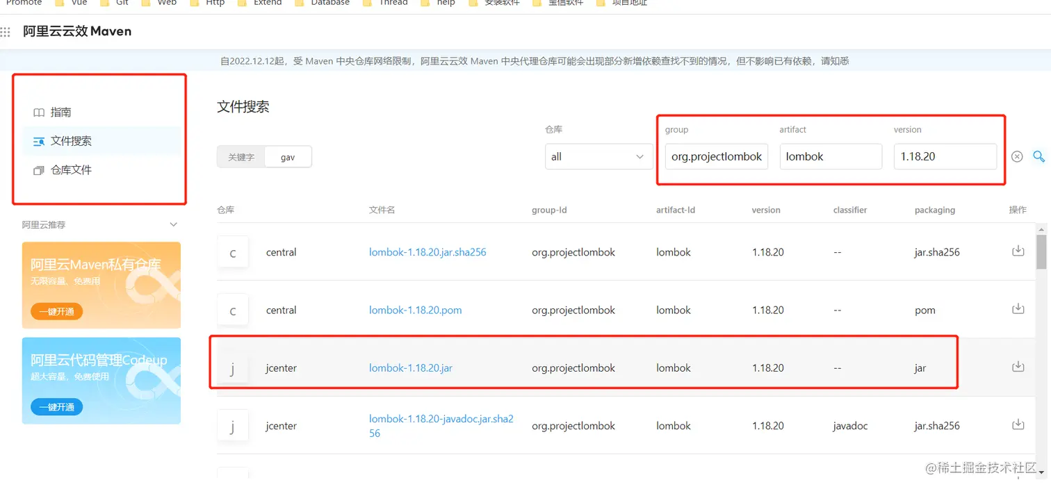Open the Git bookmarks folder
Viewport: 1051px width, 489px height.
[115, 3]
